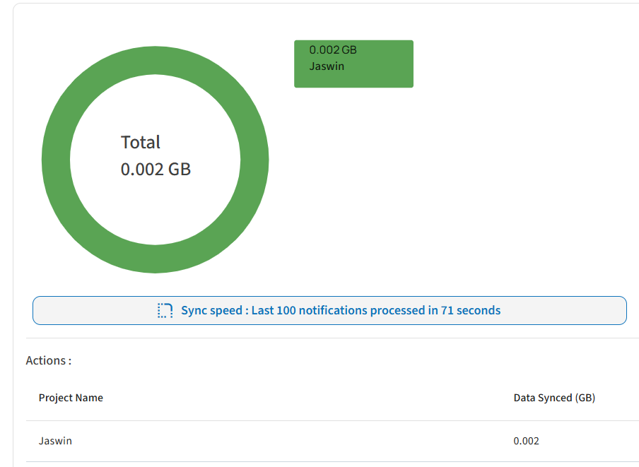The width and height of the screenshot is (639, 467).
Task: Select the Jaswin project row
Action: coord(332,441)
